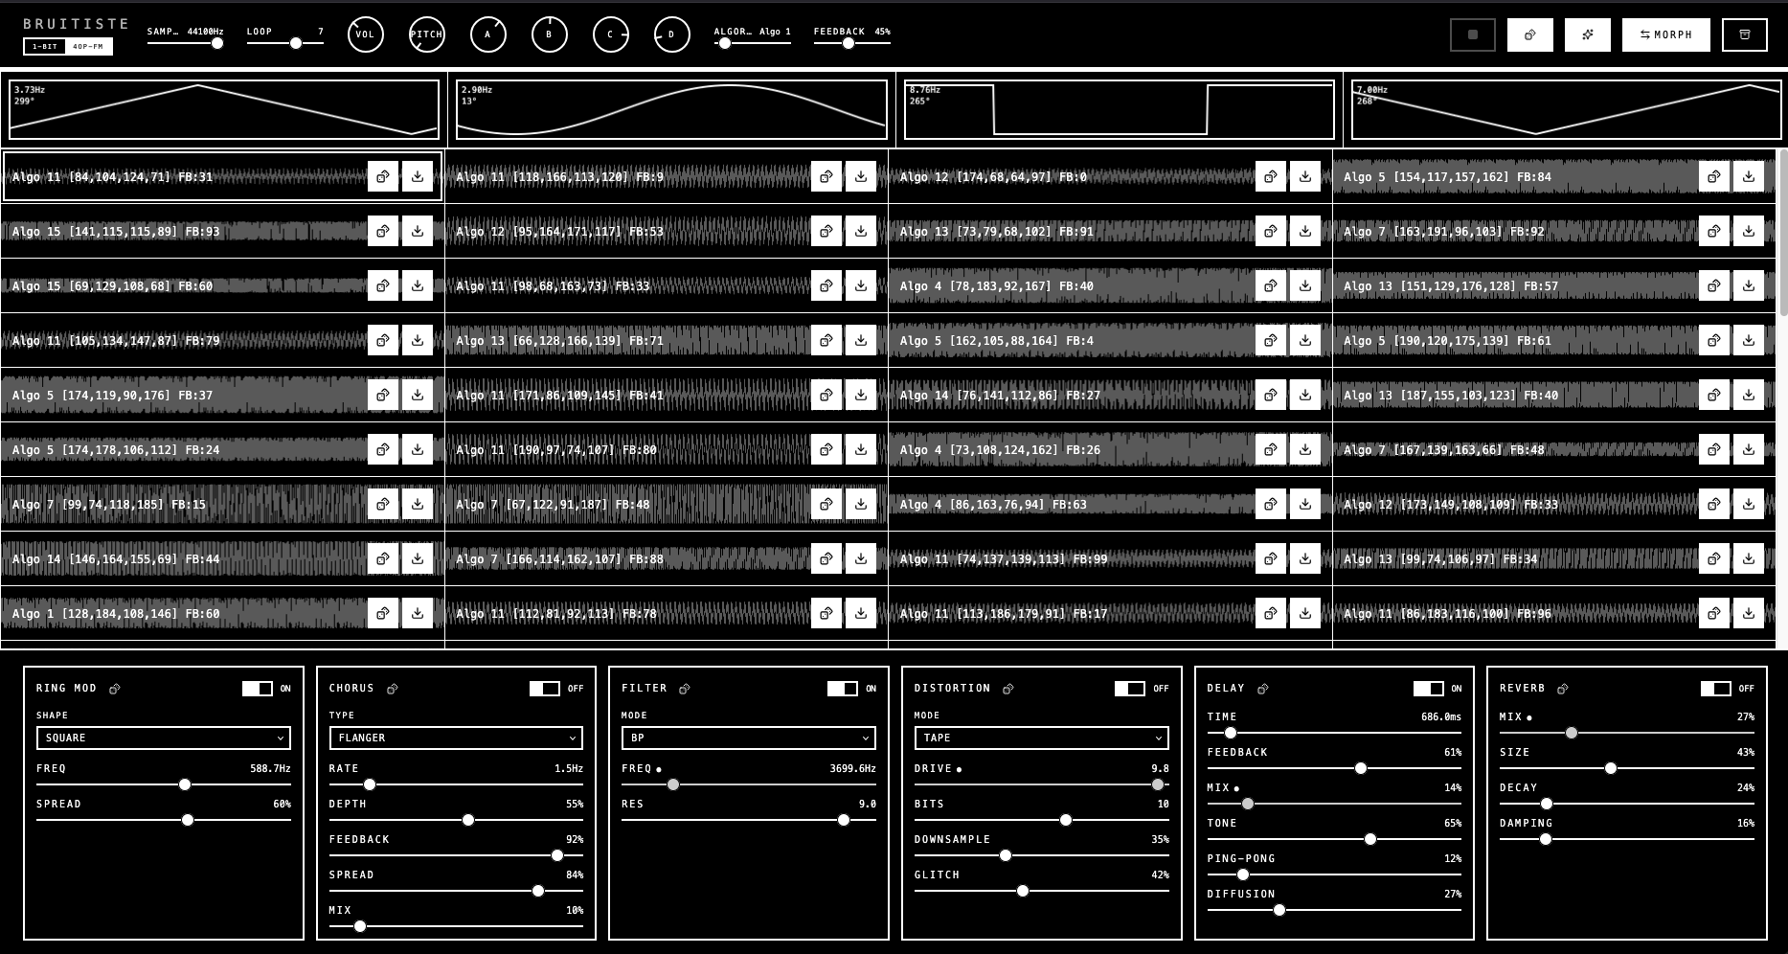Switch to the 4OP-FM mode tab
Image resolution: width=1788 pixels, height=954 pixels.
coord(88,46)
